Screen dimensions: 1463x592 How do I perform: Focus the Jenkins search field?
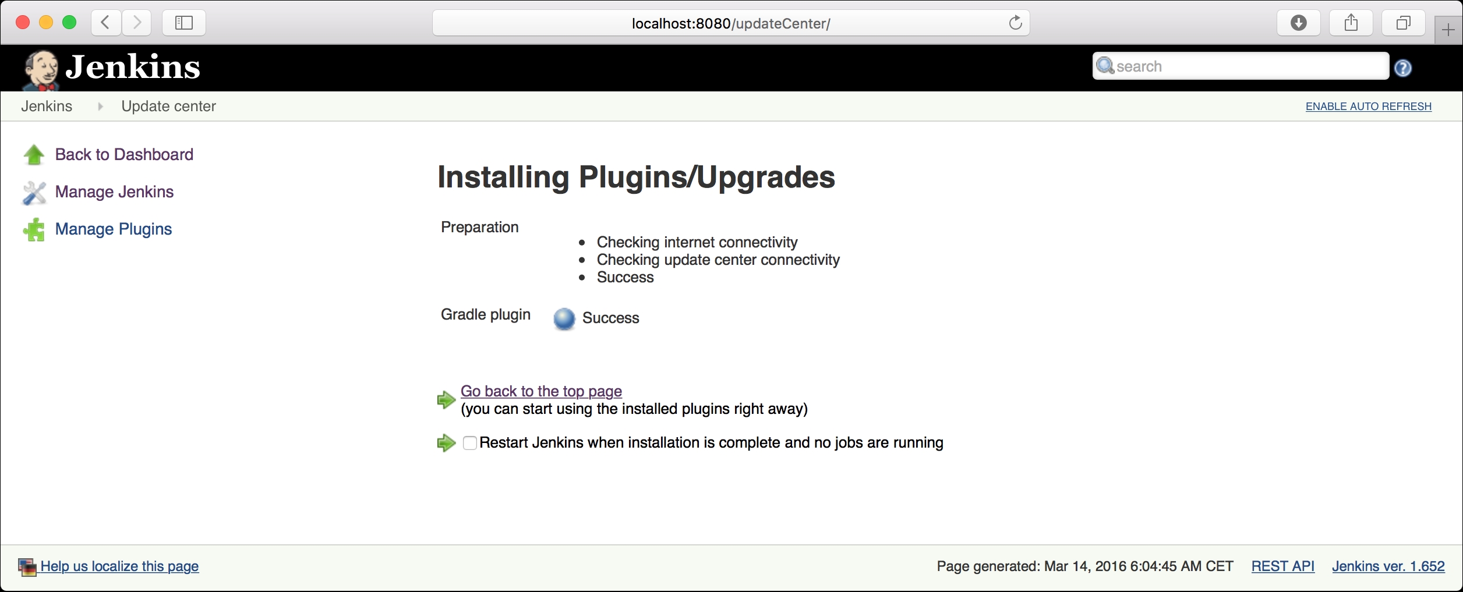(x=1241, y=66)
